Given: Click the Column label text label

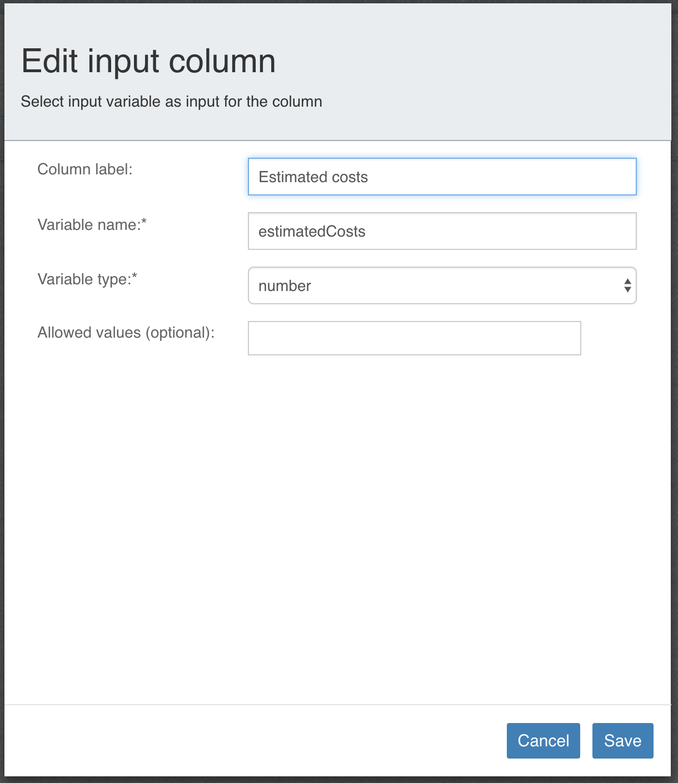Looking at the screenshot, I should point(84,169).
